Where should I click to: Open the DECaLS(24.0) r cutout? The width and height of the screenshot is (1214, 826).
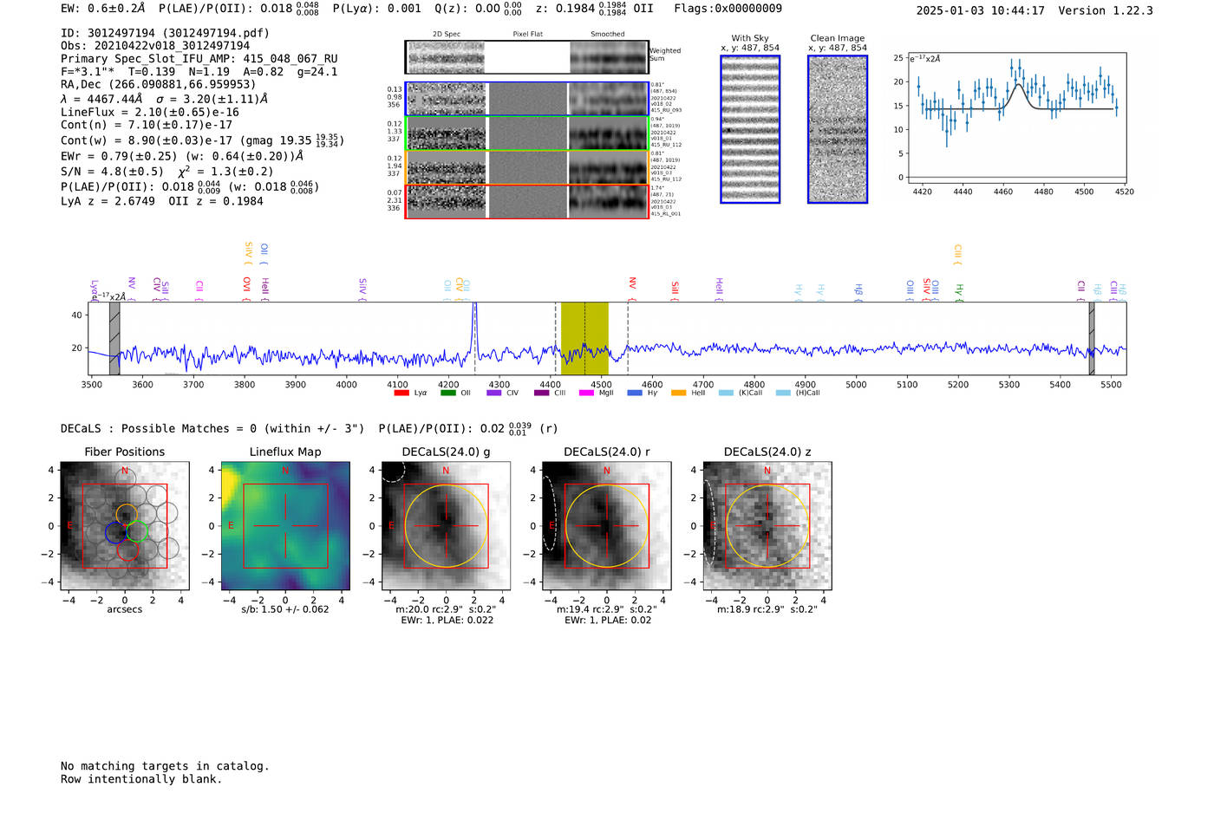pyautogui.click(x=607, y=526)
